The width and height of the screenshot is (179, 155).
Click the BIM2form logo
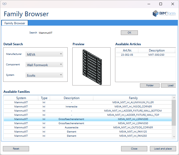click(164, 13)
